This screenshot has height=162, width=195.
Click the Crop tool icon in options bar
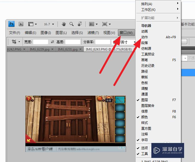[14, 42]
